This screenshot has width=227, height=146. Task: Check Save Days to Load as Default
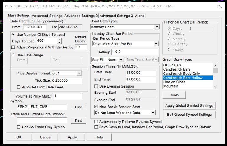(96, 127)
